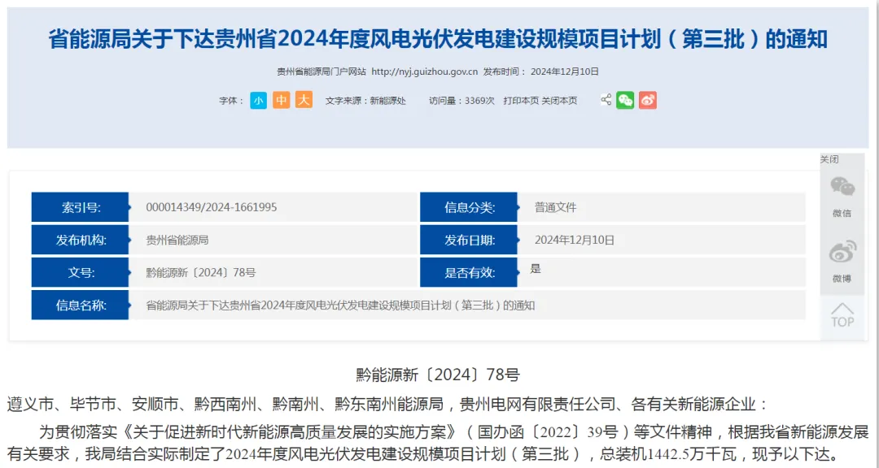This screenshot has height=468, width=879.
Task: Click 关闭本页 to close the page
Action: pyautogui.click(x=559, y=101)
